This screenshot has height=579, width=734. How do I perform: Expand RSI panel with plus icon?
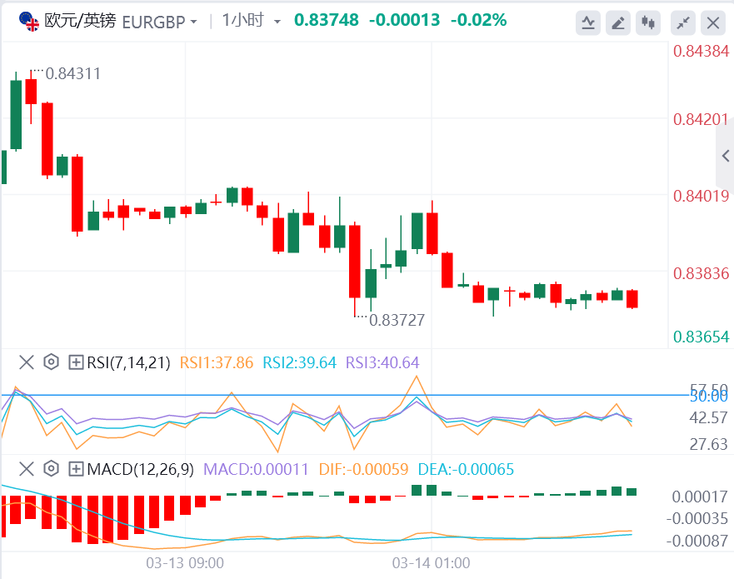[76, 362]
